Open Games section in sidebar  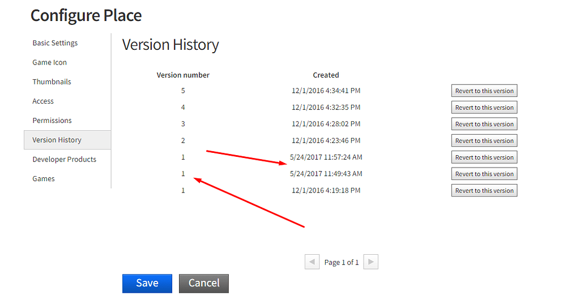point(44,178)
